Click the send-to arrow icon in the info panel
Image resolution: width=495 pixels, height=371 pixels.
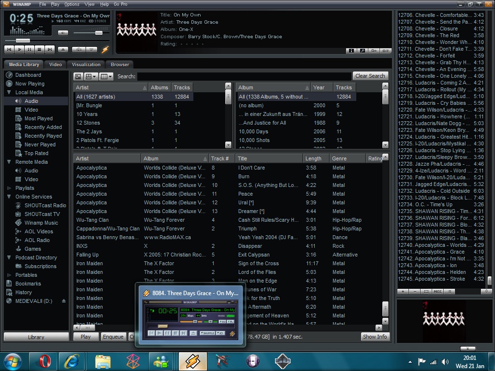(x=374, y=50)
